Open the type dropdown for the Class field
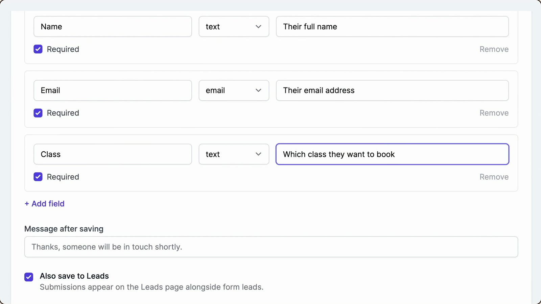This screenshot has width=541, height=304. (x=234, y=154)
